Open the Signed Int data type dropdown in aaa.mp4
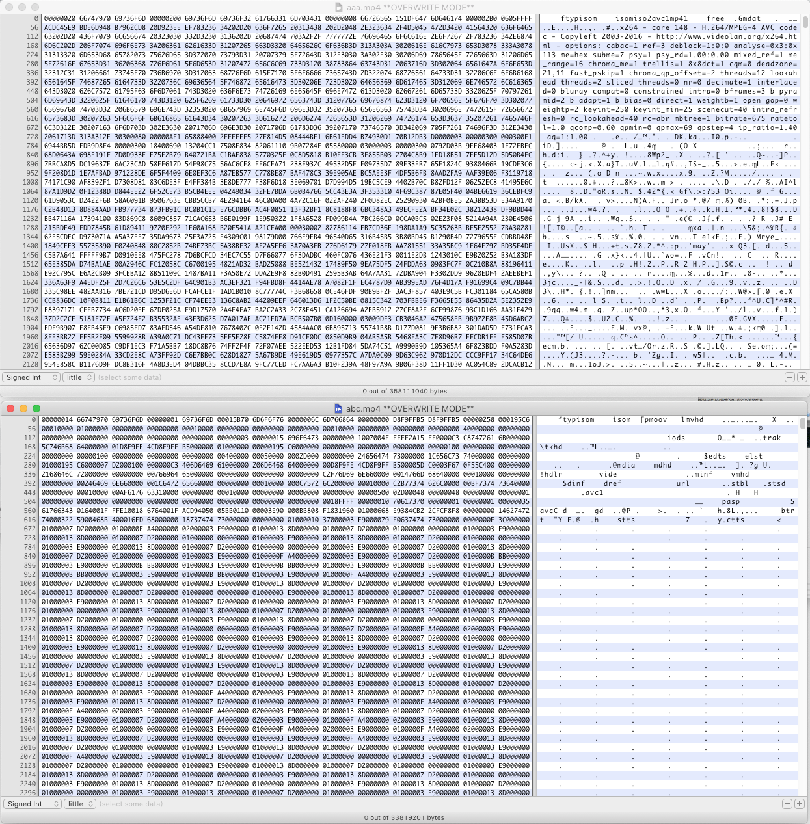This screenshot has width=810, height=824. tap(31, 377)
